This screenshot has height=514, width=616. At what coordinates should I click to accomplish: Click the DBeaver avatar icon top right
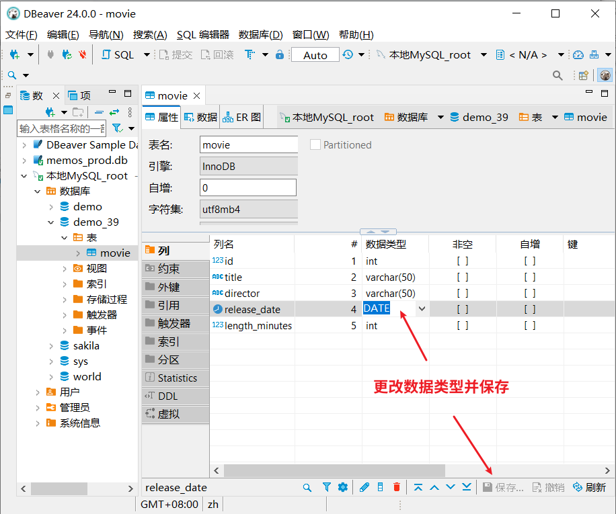point(605,75)
